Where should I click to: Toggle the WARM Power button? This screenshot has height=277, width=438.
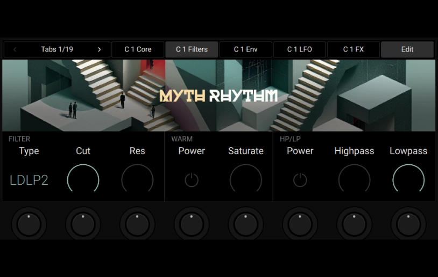tap(192, 180)
